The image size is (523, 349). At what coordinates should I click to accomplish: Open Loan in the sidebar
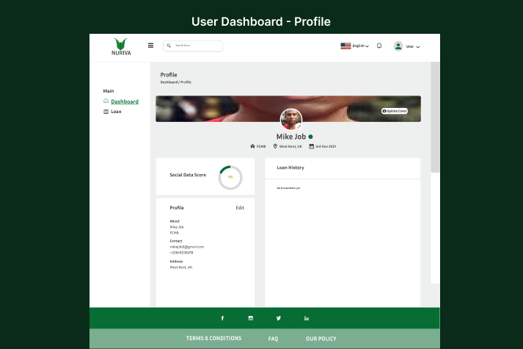116,112
